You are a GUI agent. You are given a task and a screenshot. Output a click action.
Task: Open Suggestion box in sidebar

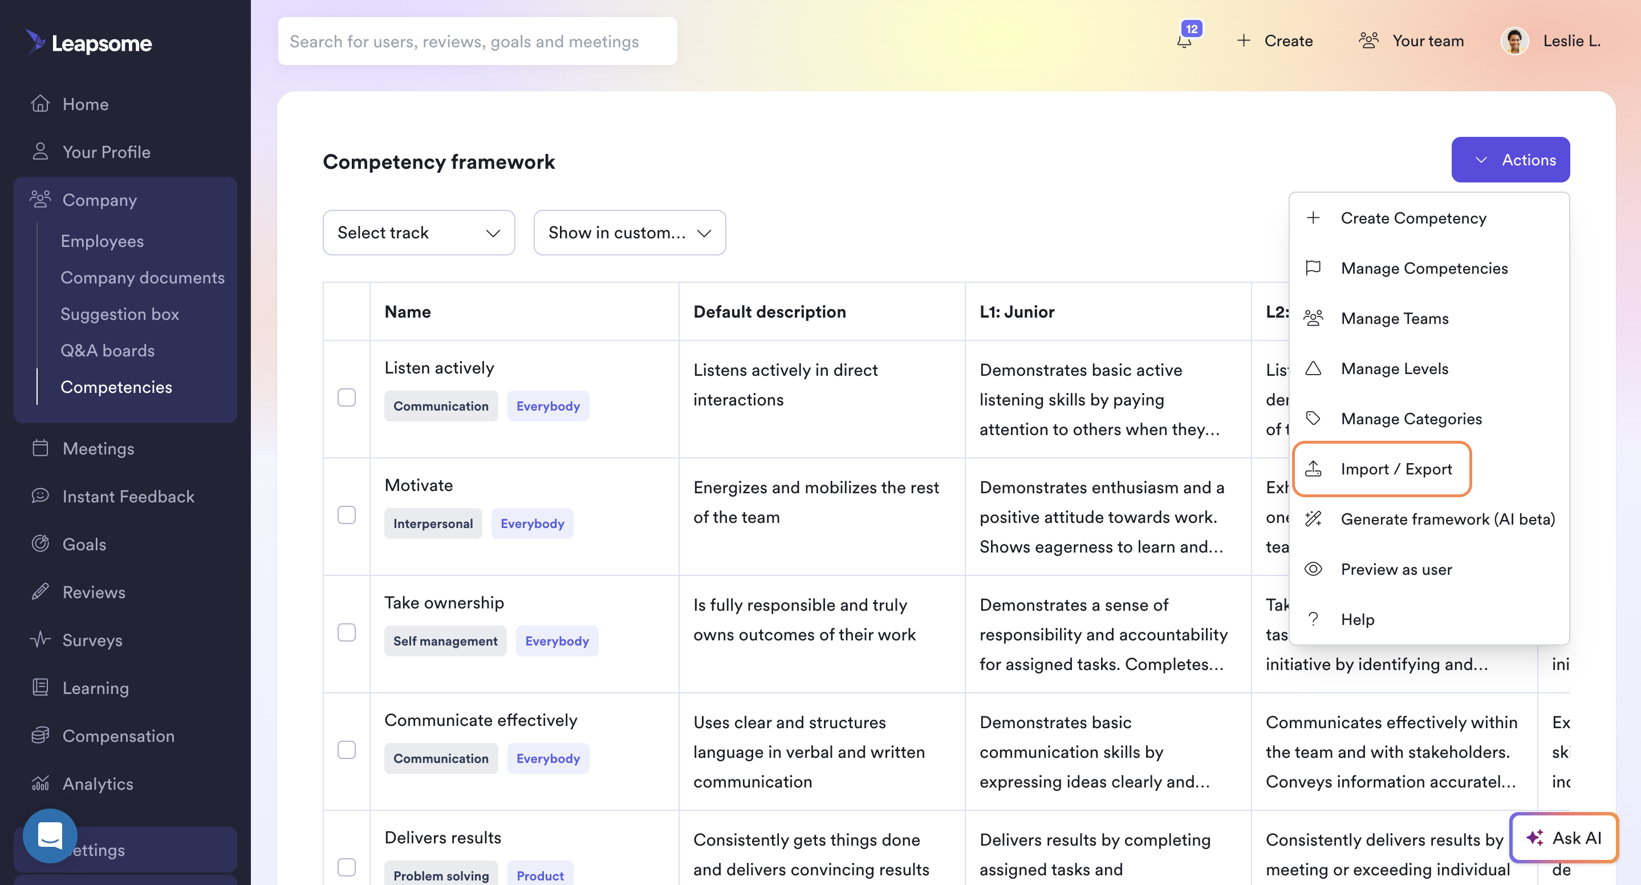pyautogui.click(x=119, y=314)
